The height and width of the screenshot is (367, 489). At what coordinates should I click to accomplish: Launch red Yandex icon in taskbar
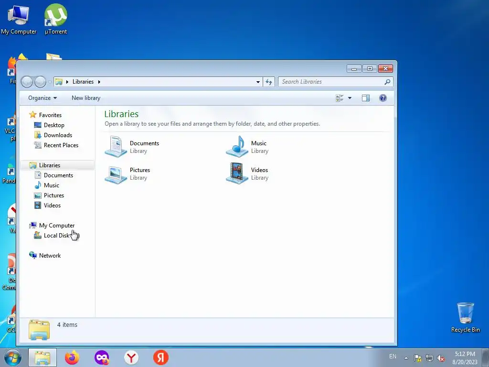click(x=161, y=357)
